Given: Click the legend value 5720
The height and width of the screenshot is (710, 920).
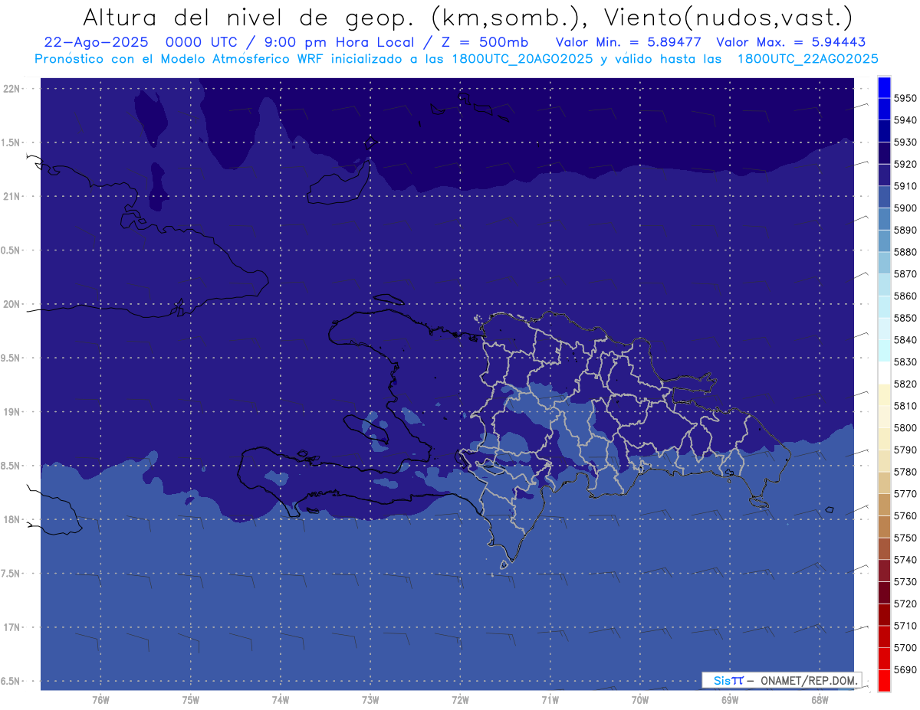Looking at the screenshot, I should click(x=905, y=604).
